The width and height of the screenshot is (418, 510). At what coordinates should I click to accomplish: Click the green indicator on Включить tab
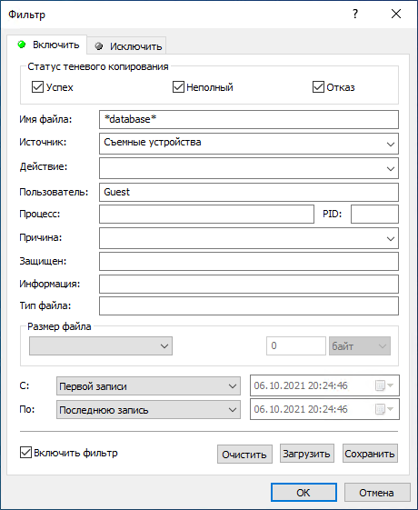pyautogui.click(x=22, y=45)
